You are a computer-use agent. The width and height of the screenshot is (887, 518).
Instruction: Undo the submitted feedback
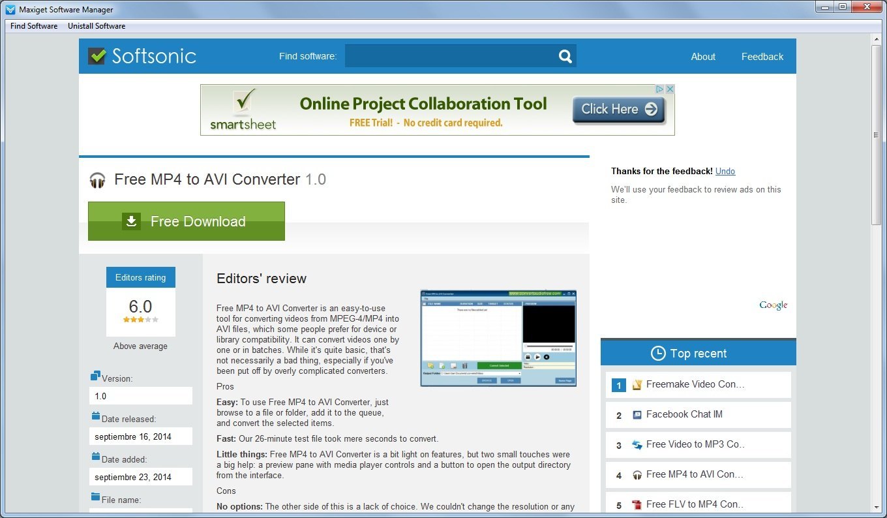725,171
